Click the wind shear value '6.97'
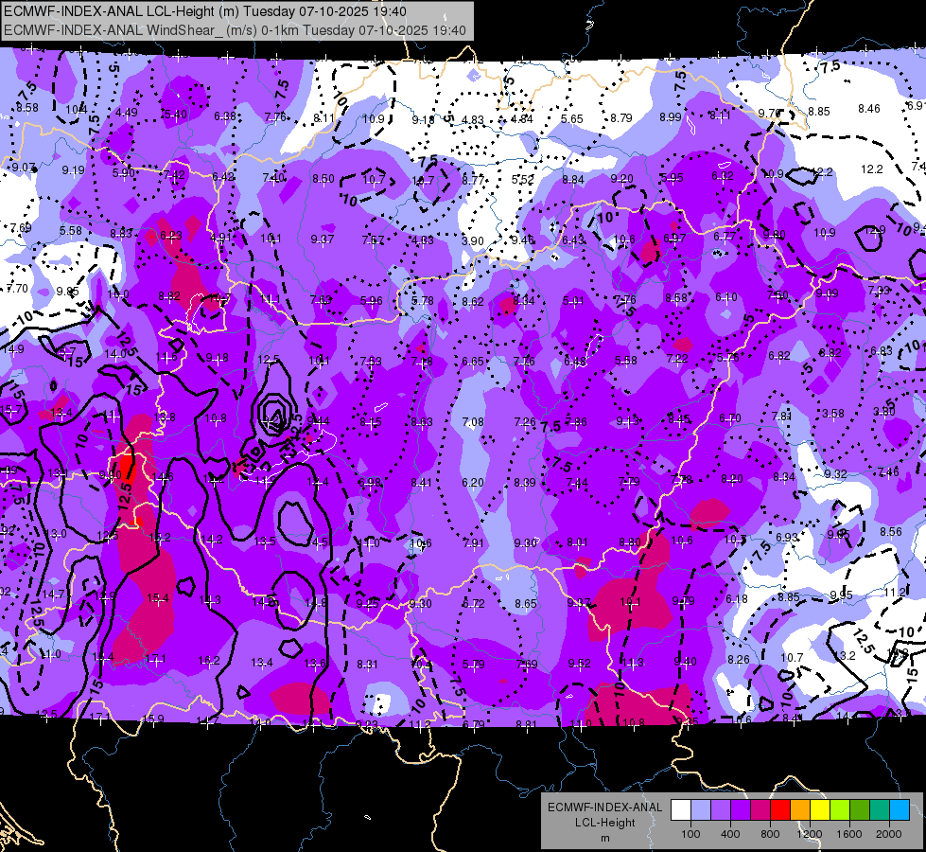 click(x=674, y=238)
